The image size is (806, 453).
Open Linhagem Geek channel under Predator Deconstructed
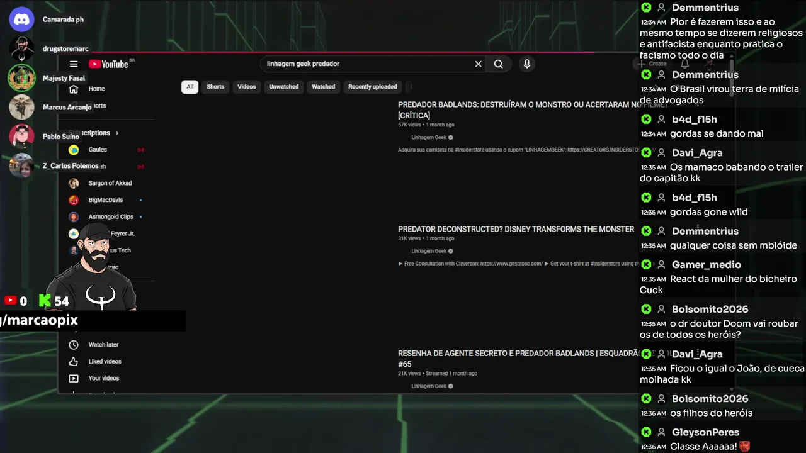coord(429,251)
